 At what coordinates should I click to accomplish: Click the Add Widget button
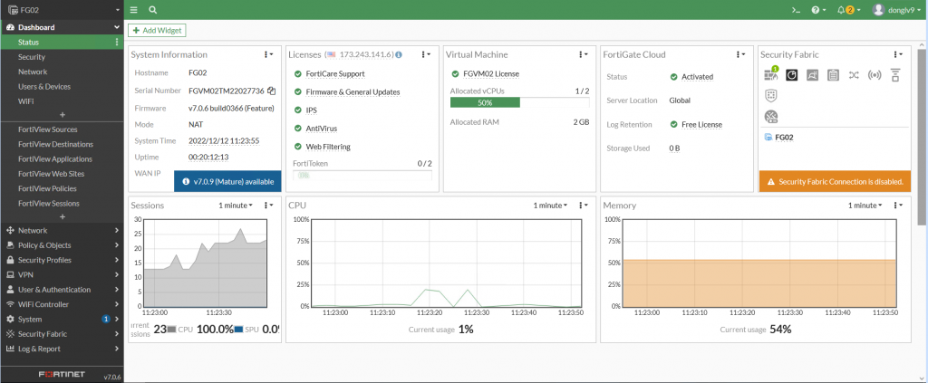click(x=157, y=31)
